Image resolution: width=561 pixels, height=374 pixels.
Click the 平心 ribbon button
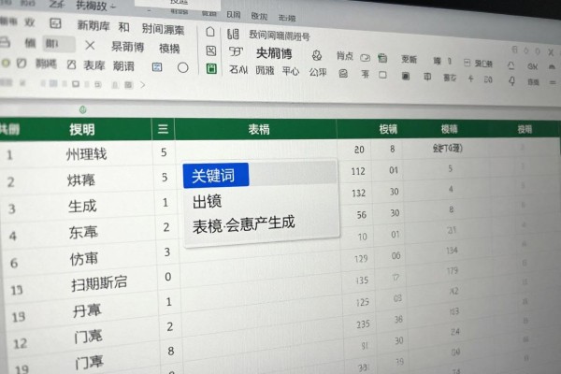(291, 71)
